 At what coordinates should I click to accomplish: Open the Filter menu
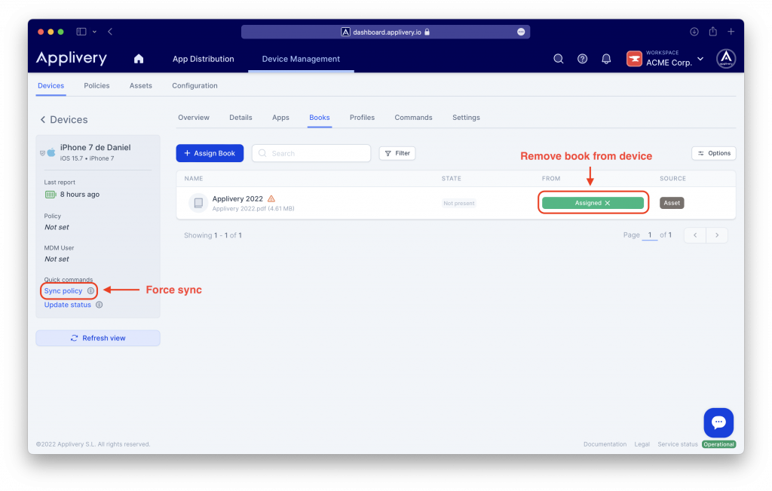point(397,153)
